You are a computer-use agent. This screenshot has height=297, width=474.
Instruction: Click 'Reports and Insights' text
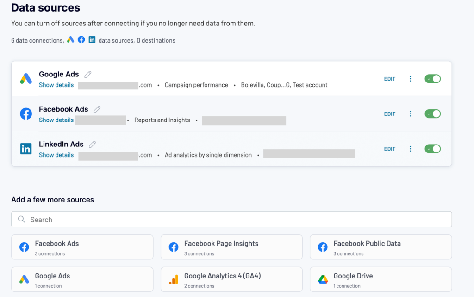(x=162, y=120)
